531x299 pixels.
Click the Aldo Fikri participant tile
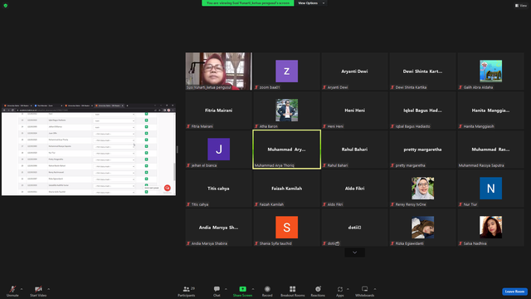(x=354, y=189)
